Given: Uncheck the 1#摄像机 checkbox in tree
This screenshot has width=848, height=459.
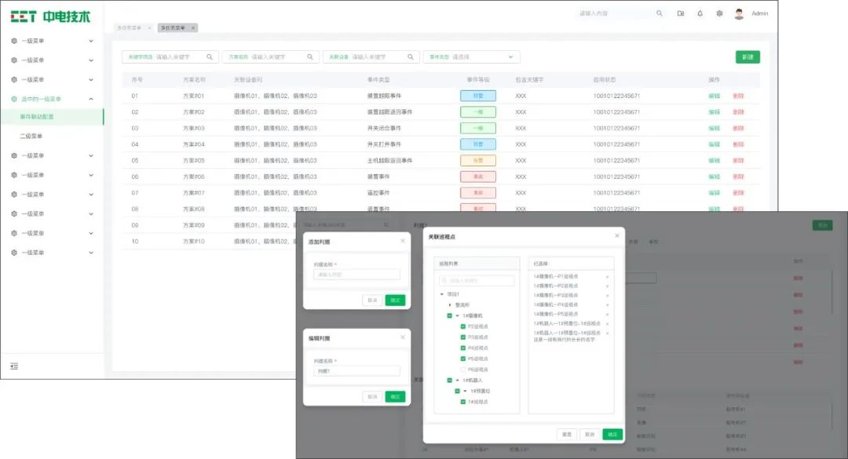Looking at the screenshot, I should pos(449,315).
